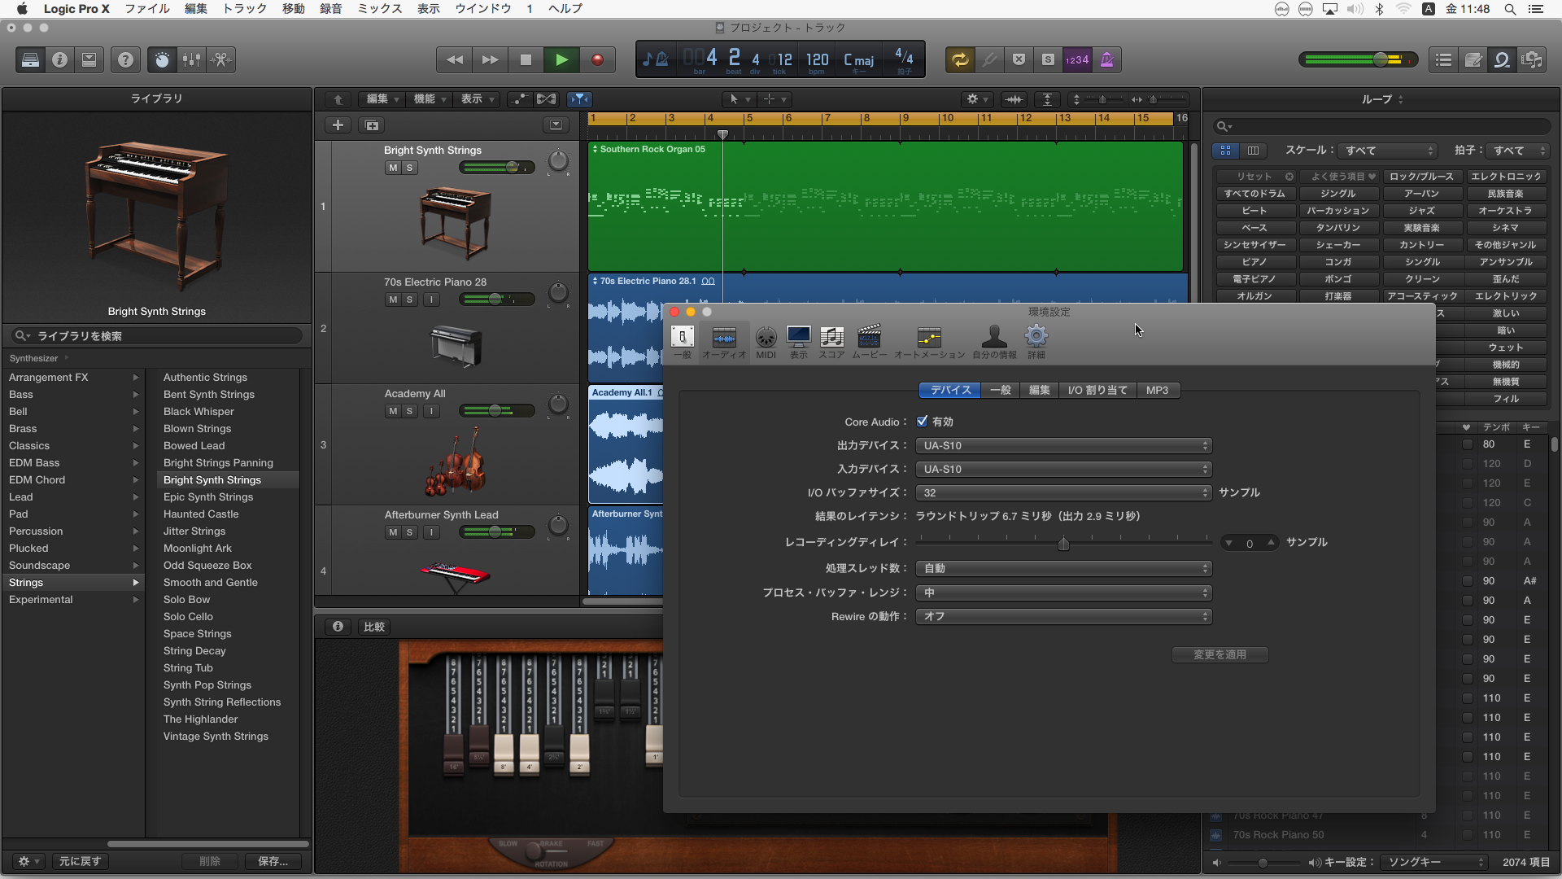Select Advanced (詳細) gear preferences icon
Screen dimensions: 1562x879
[x=1036, y=342]
